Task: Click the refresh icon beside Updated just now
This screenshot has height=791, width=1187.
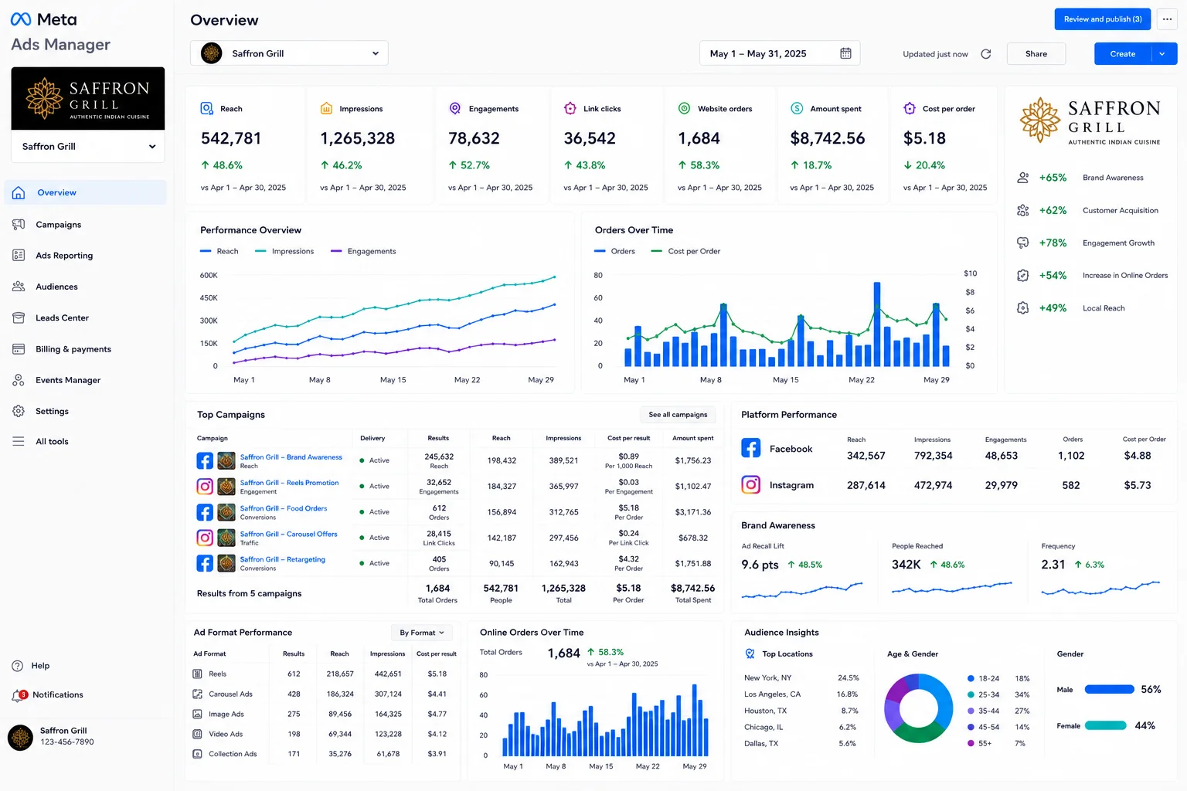Action: pyautogui.click(x=985, y=54)
